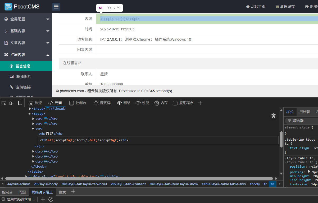Screen dimensions: 318x203
Task: Switch to the 已计算 styles tab
Action: pyautogui.click(x=305, y=112)
